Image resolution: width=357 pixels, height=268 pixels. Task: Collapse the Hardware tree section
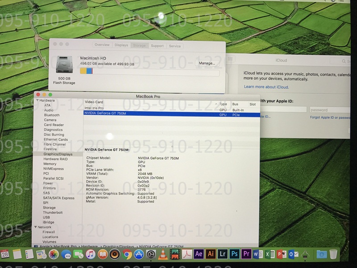click(37, 100)
